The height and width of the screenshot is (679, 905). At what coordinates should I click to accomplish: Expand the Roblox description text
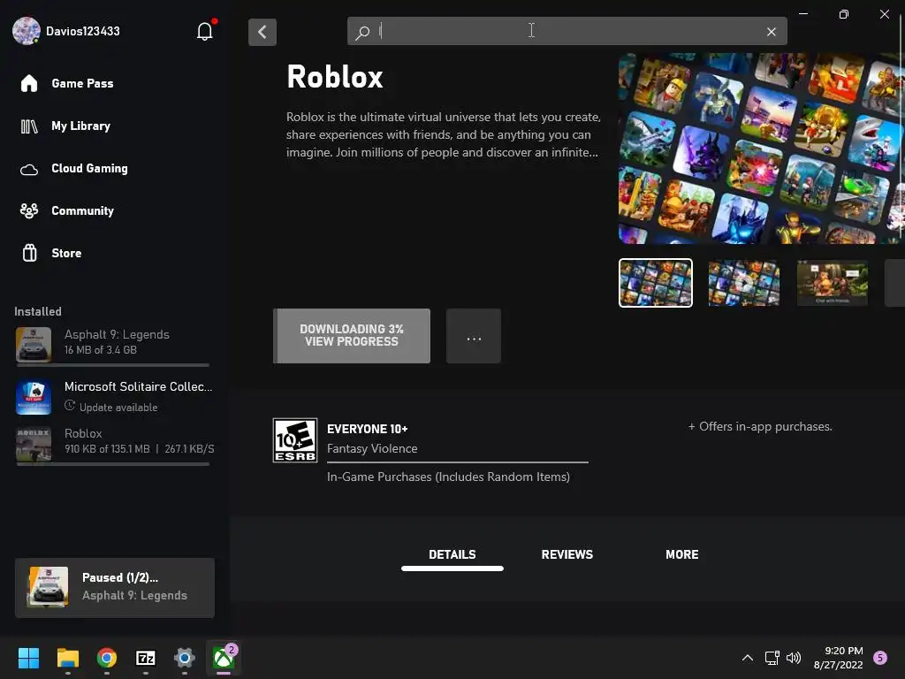[444, 134]
